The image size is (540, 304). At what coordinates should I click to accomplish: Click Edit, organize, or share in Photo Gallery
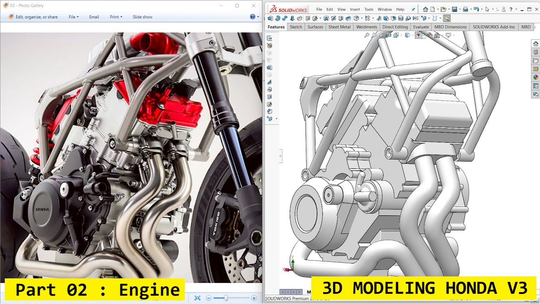(x=33, y=17)
